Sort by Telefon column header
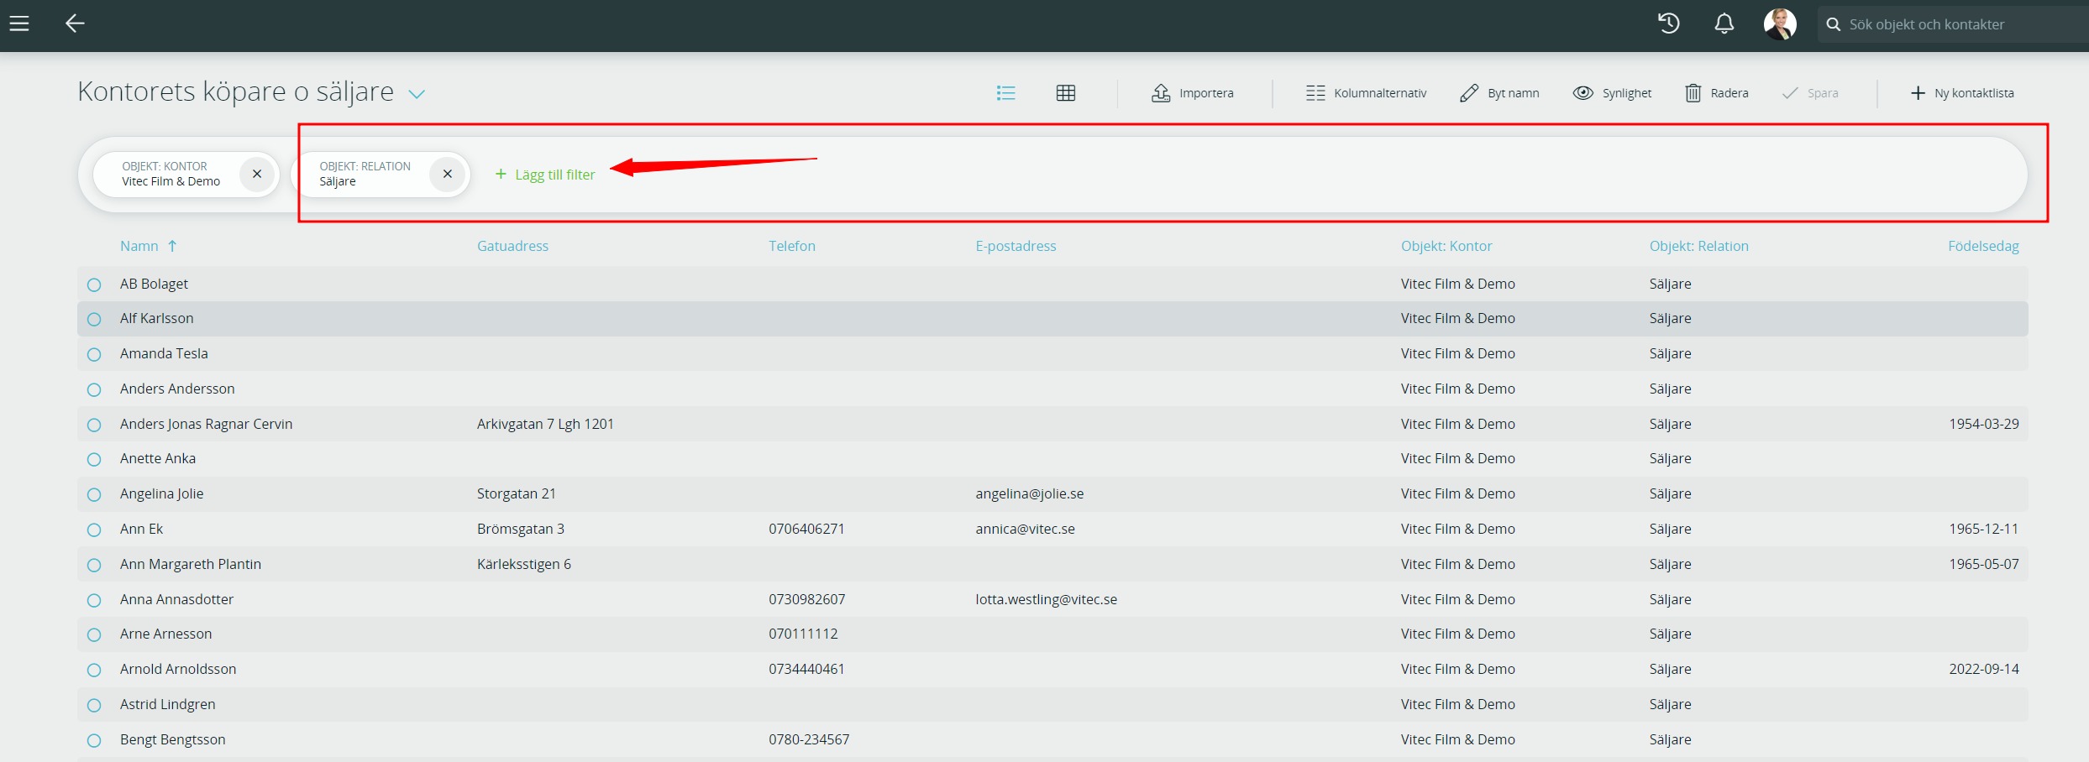 [x=792, y=246]
